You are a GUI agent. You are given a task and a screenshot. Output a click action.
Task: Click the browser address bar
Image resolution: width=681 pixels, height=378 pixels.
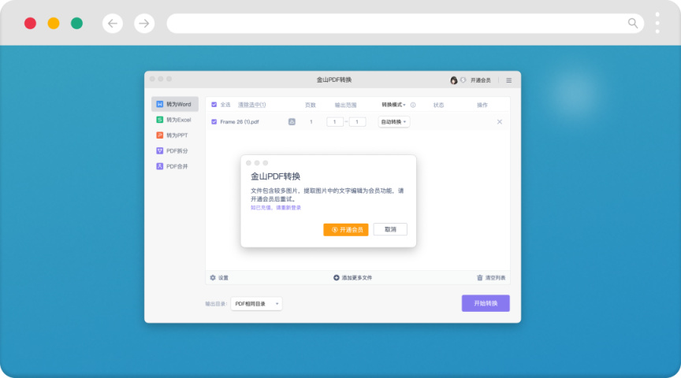click(x=405, y=24)
